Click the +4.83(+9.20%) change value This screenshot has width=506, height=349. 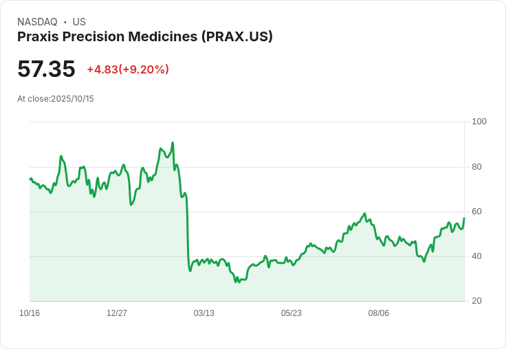pos(128,69)
